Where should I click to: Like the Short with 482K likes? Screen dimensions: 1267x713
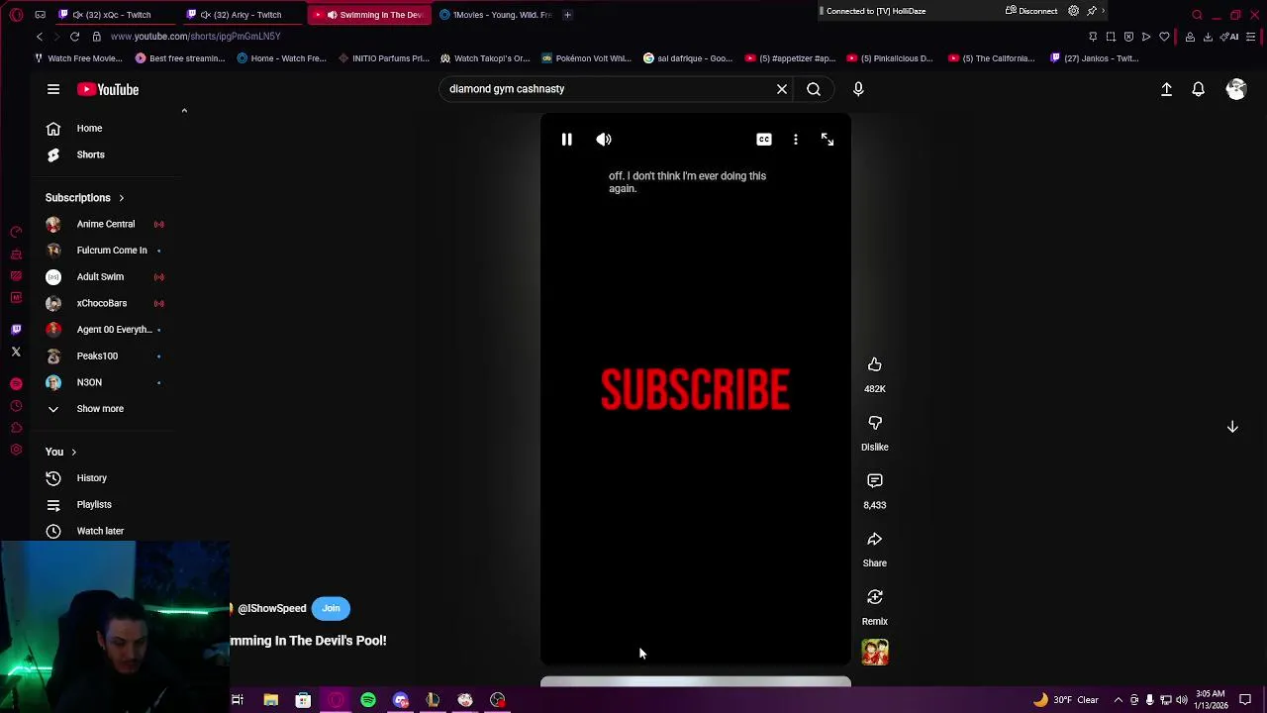tap(875, 364)
